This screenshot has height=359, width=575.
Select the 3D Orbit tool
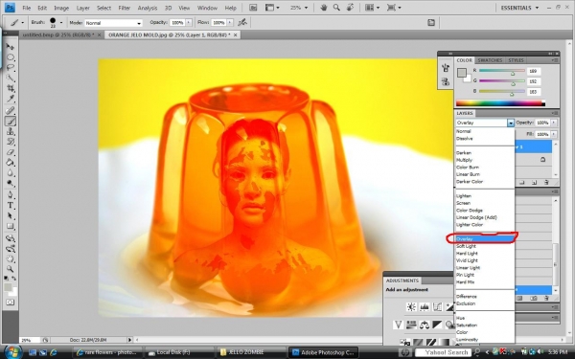coord(11,248)
